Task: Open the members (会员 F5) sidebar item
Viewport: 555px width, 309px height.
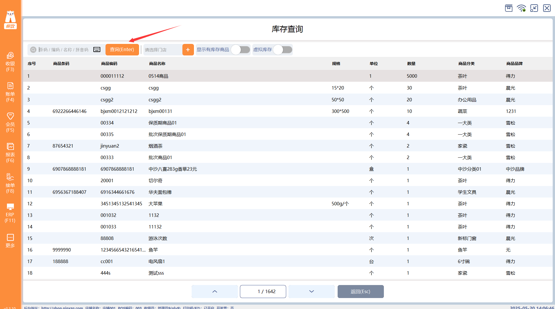Action: (10, 122)
